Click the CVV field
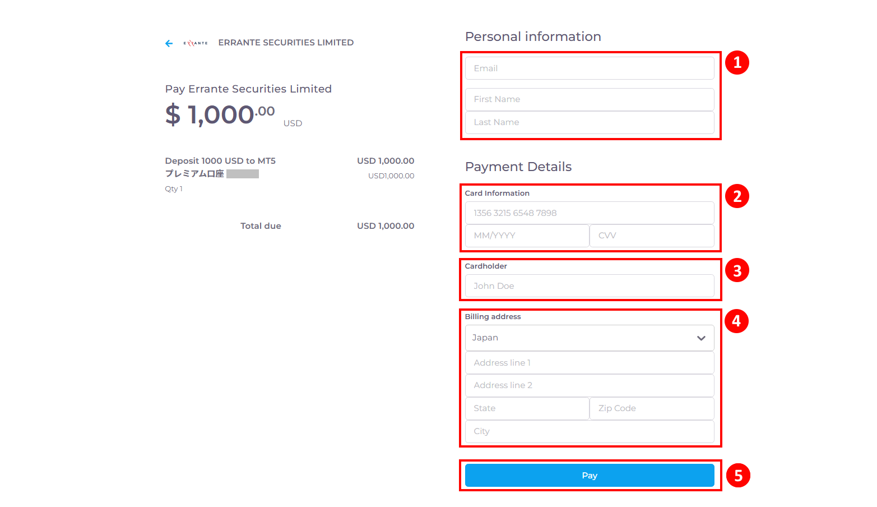This screenshot has height=507, width=877. point(652,236)
